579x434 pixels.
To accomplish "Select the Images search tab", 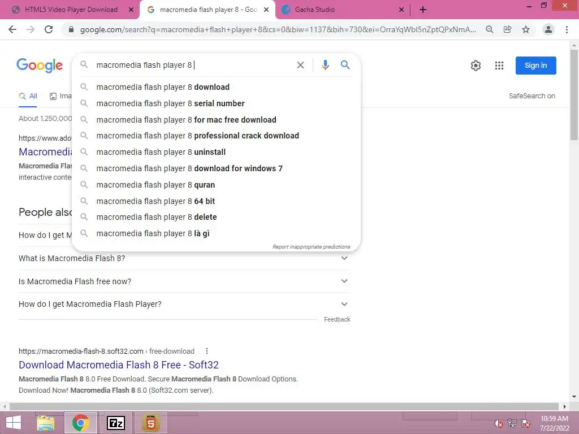I will pos(61,96).
